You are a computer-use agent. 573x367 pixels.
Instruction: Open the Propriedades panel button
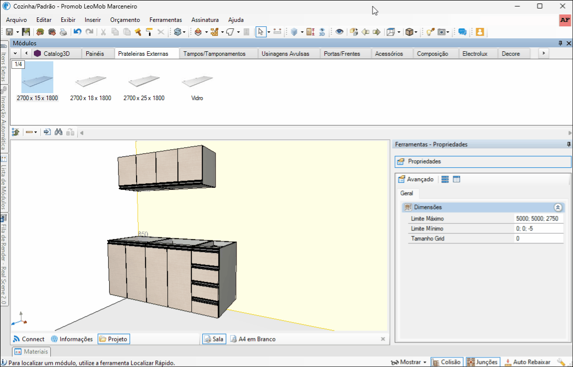tap(483, 161)
